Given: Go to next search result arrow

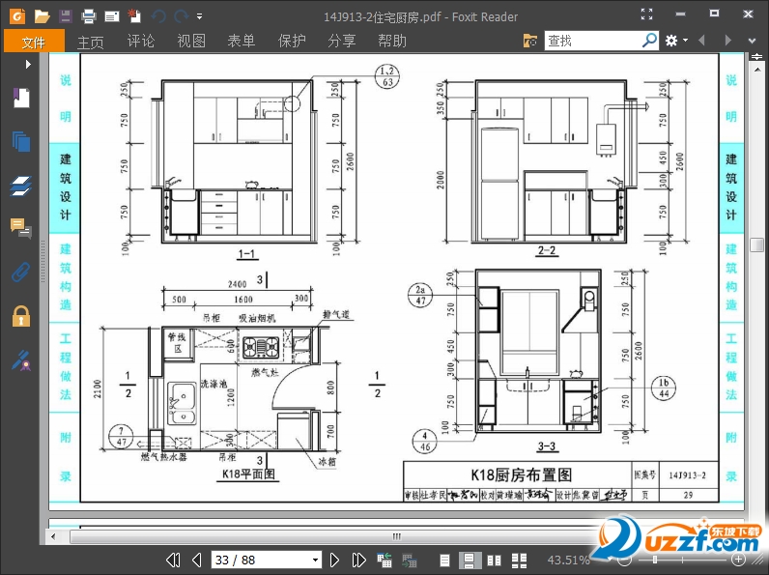Looking at the screenshot, I should 727,41.
